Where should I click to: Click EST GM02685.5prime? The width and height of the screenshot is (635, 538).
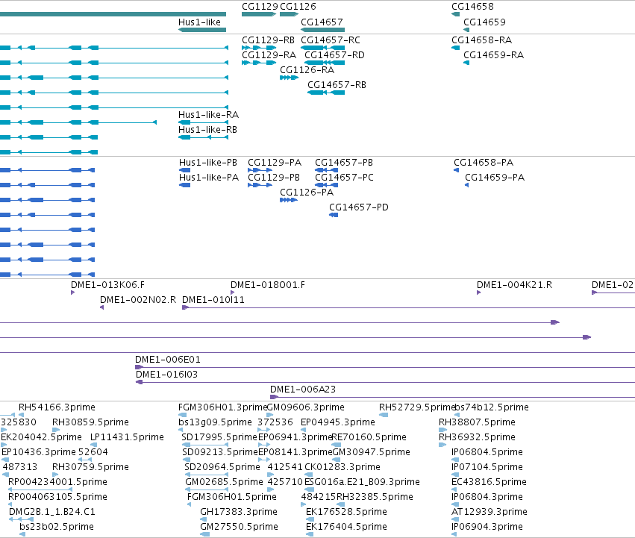click(207, 489)
